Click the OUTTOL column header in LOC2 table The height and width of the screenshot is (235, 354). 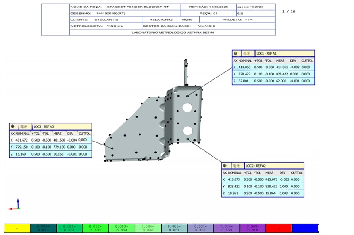click(296, 173)
